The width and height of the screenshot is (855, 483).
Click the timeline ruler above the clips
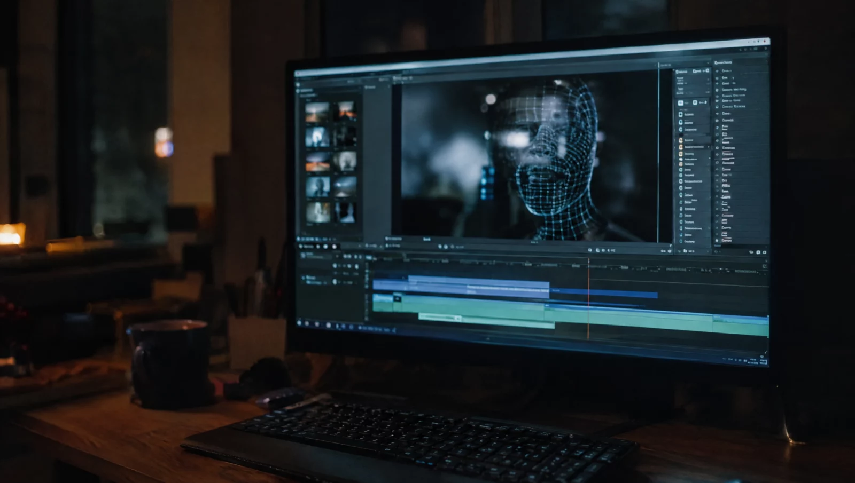[x=569, y=265]
